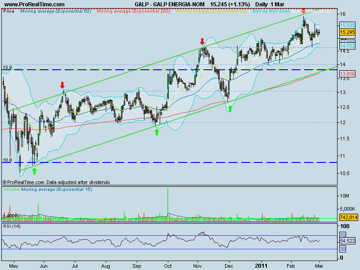360x270 pixels.
Task: Click the Boll down legend label
Action: coord(279,11)
